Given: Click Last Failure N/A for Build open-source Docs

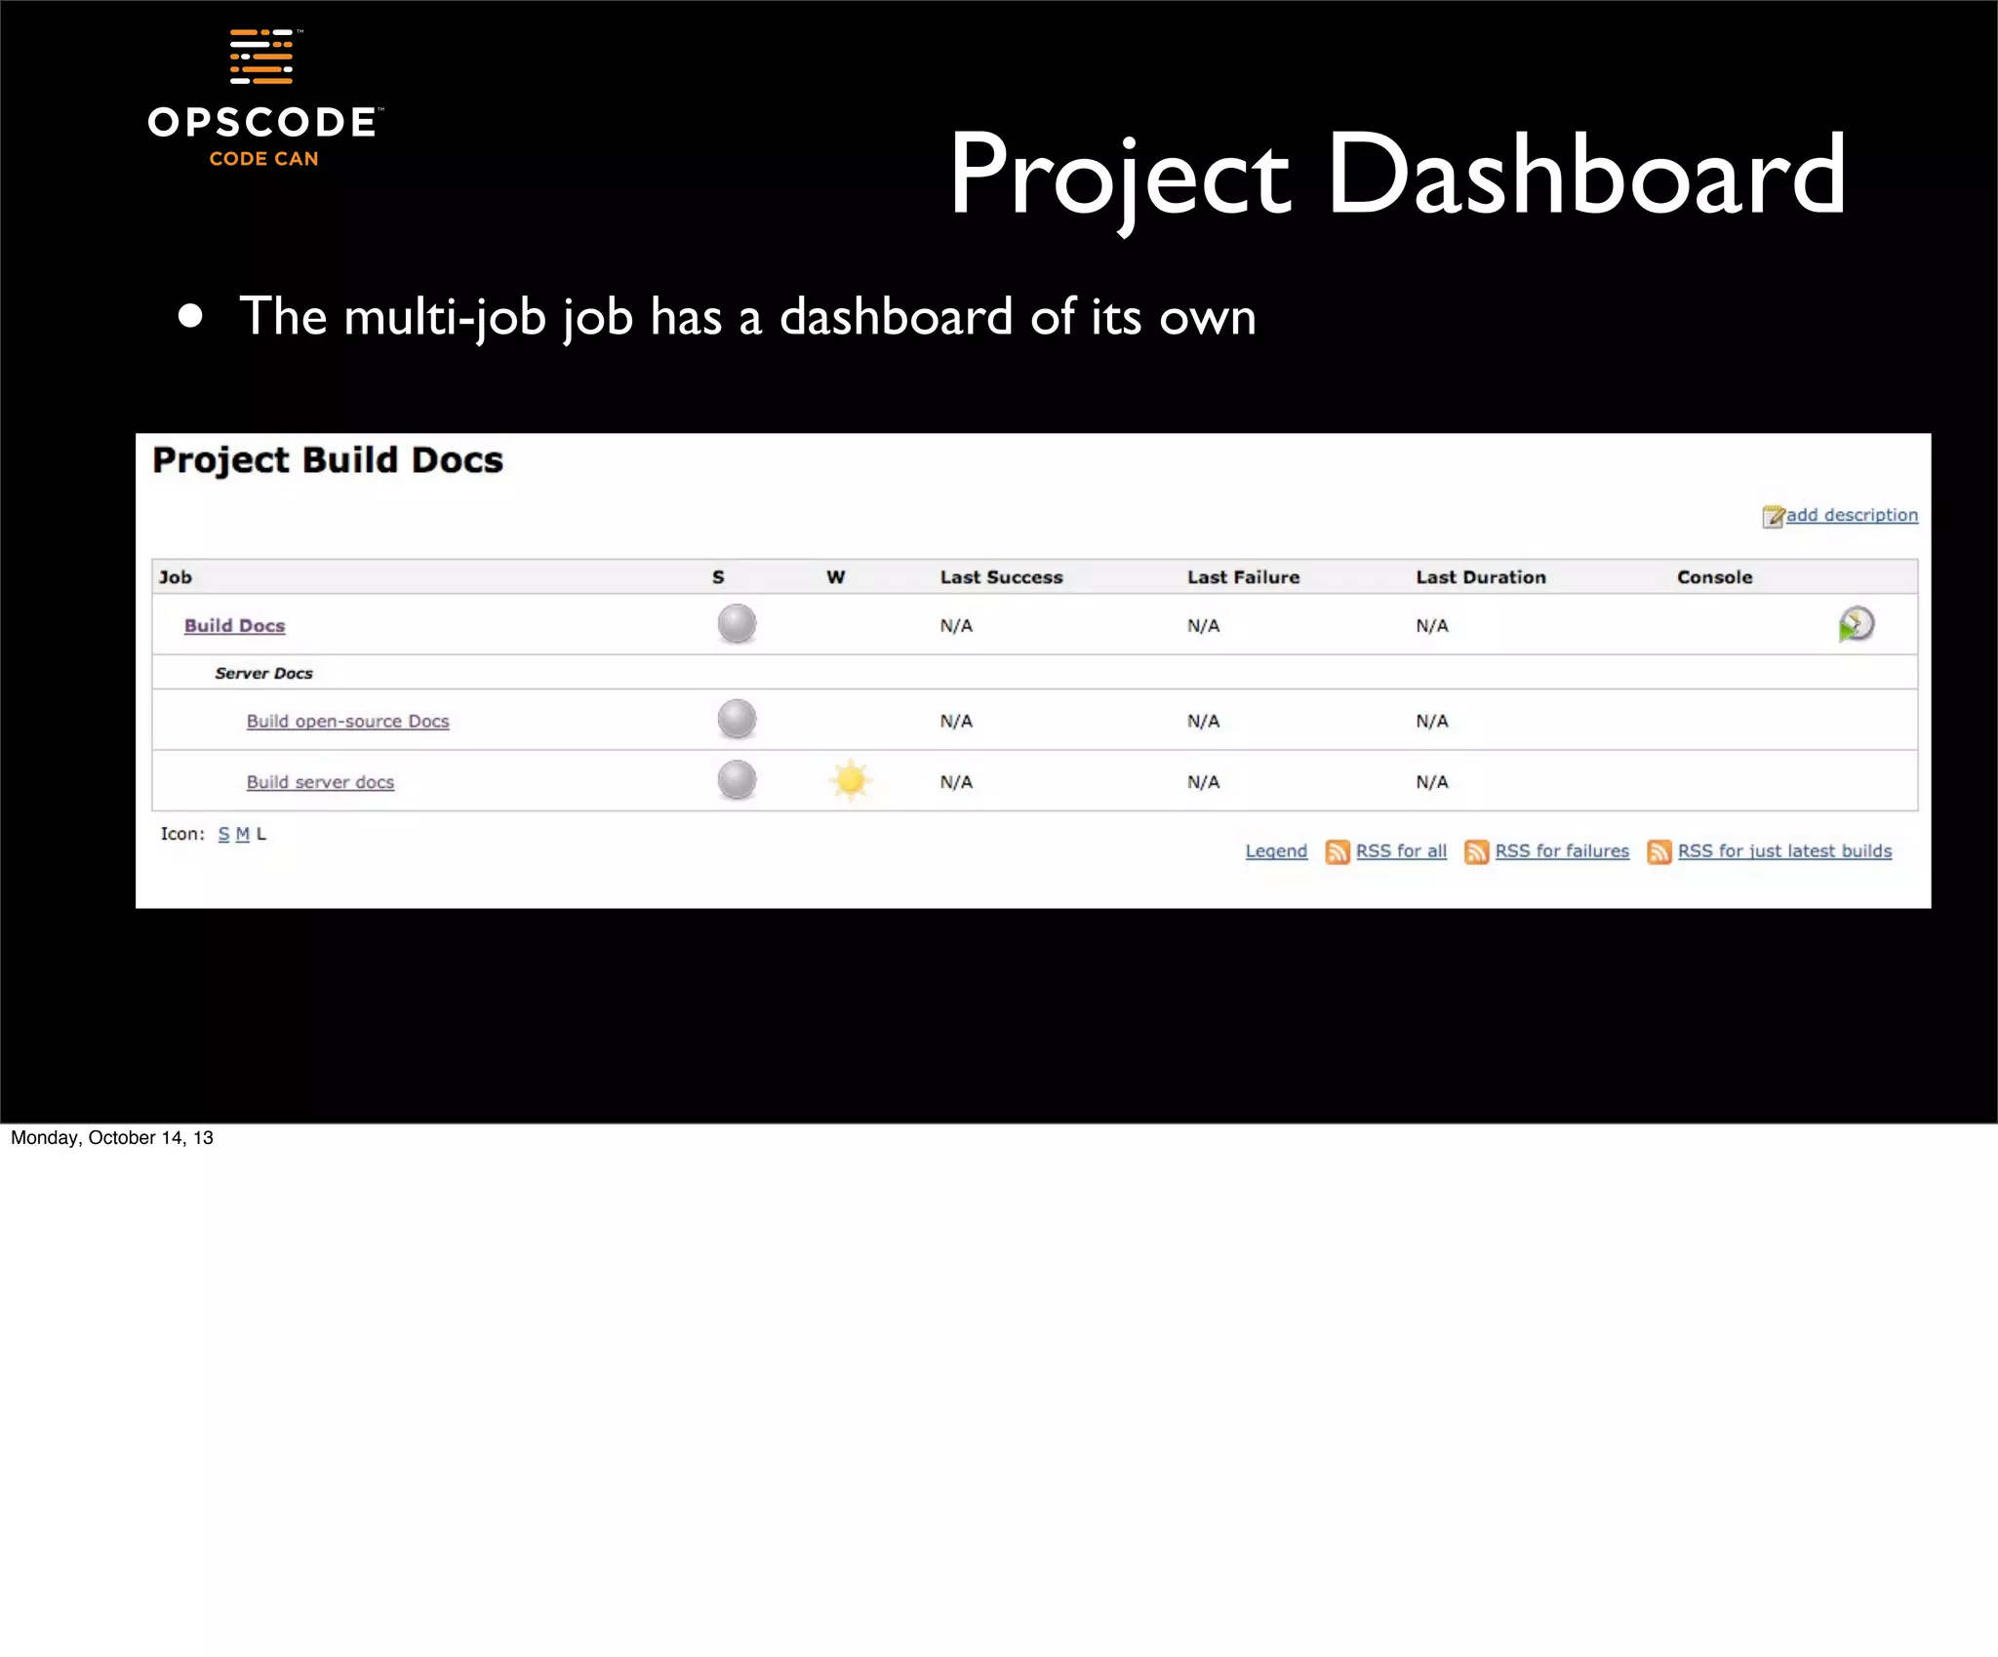Looking at the screenshot, I should pyautogui.click(x=1203, y=721).
